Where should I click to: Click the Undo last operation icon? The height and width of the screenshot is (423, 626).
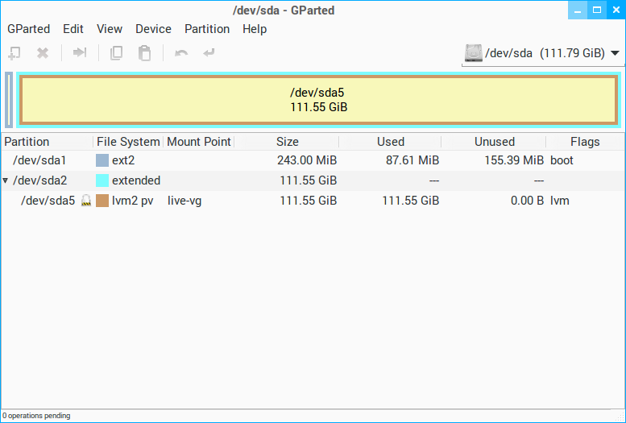[181, 53]
